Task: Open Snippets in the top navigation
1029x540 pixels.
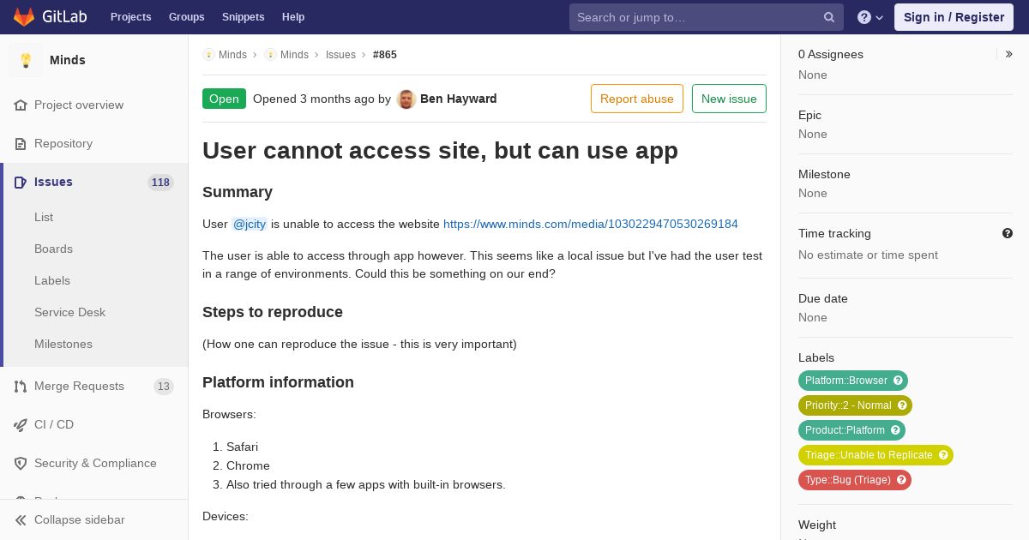Action: 243,17
